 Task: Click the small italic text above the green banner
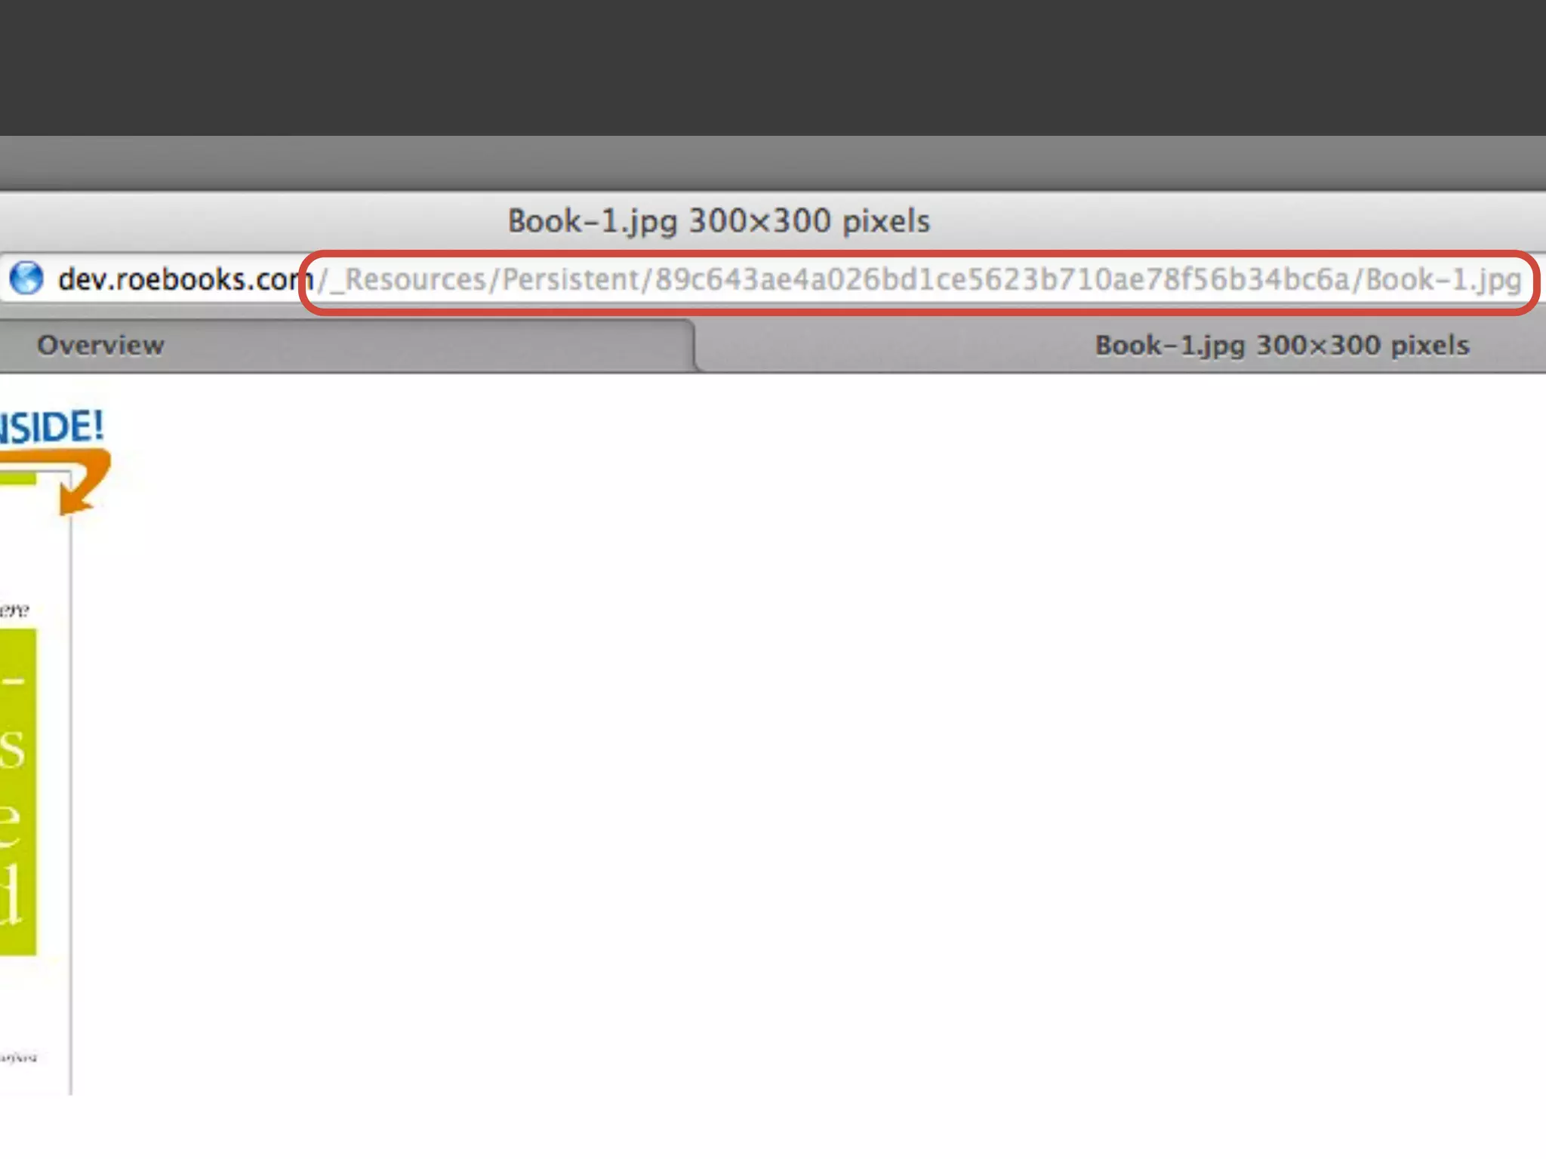[x=14, y=610]
